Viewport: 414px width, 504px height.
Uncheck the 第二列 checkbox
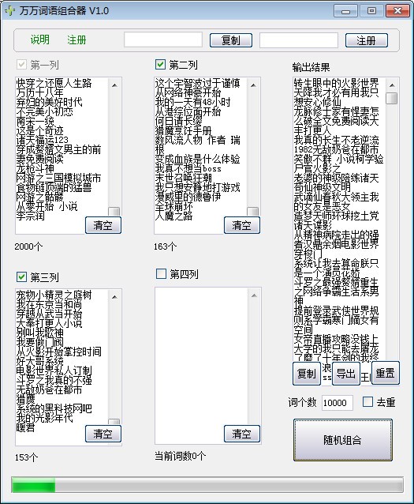point(160,65)
